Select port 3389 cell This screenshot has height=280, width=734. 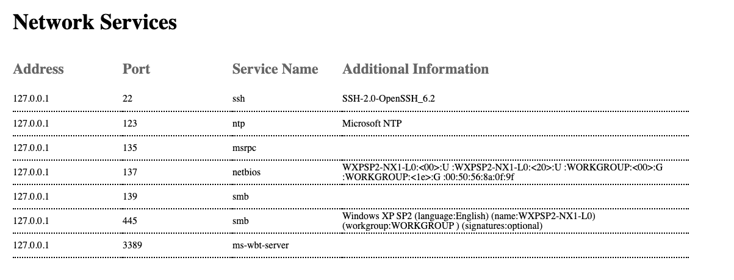pyautogui.click(x=132, y=245)
